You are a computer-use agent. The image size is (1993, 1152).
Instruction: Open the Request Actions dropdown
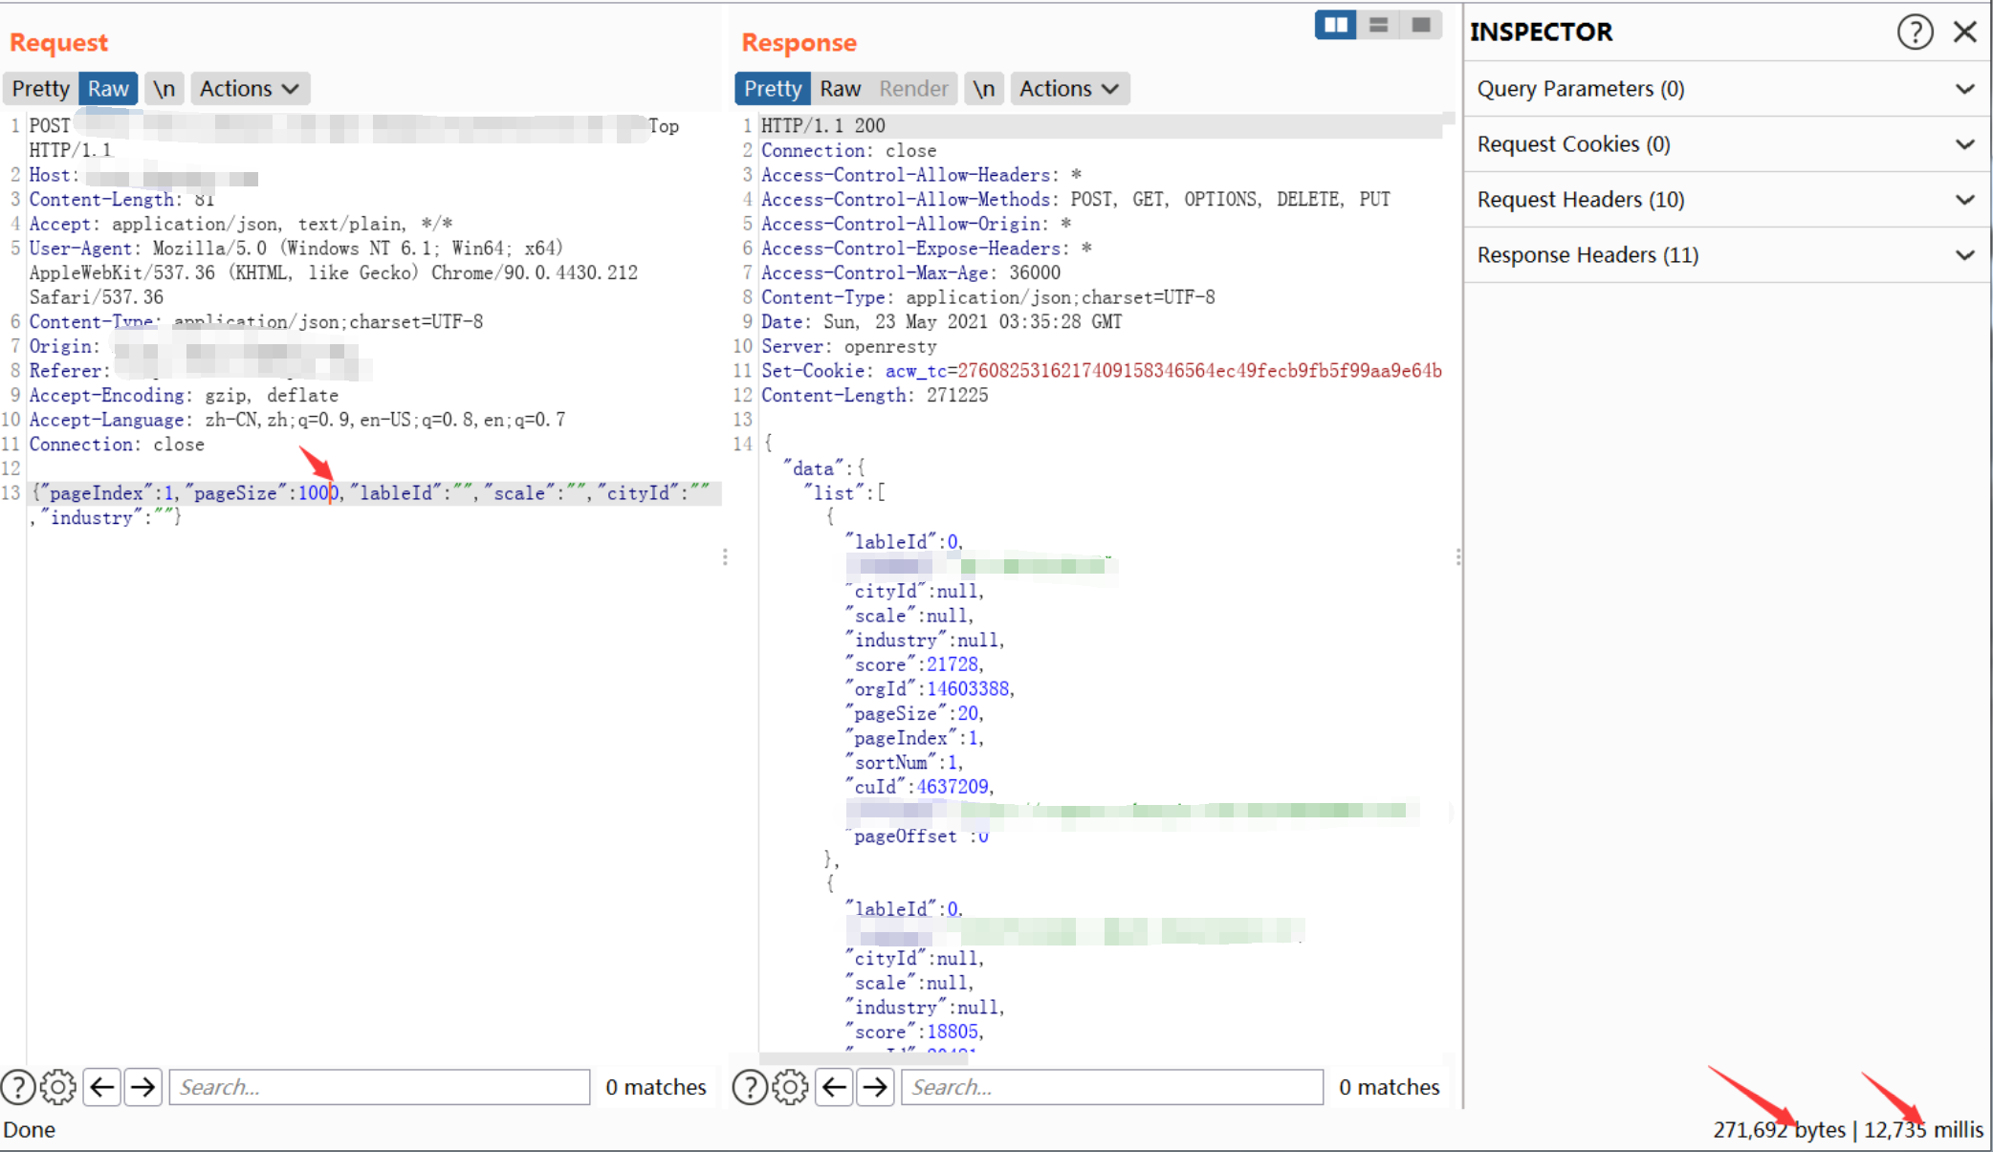(249, 89)
